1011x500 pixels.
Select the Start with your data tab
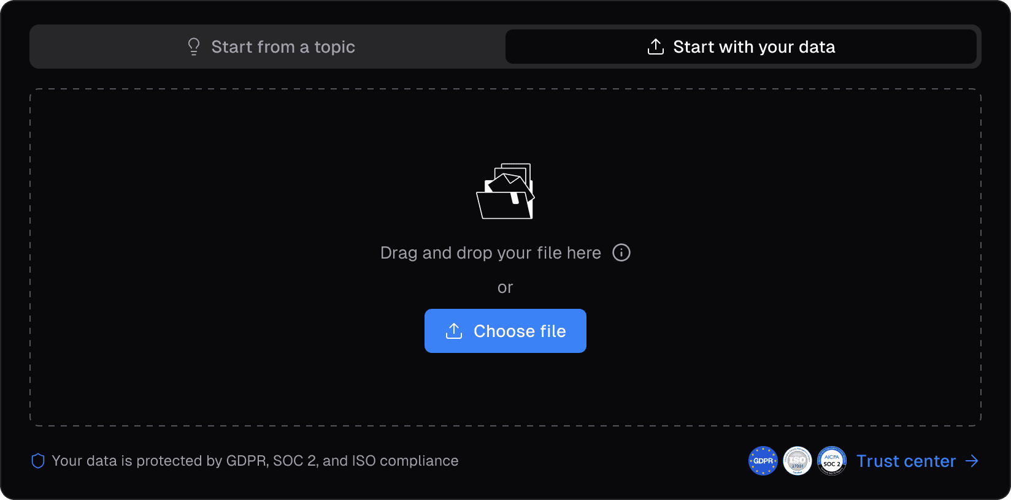(741, 47)
